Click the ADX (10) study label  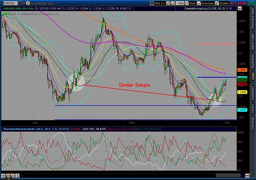tap(88, 129)
